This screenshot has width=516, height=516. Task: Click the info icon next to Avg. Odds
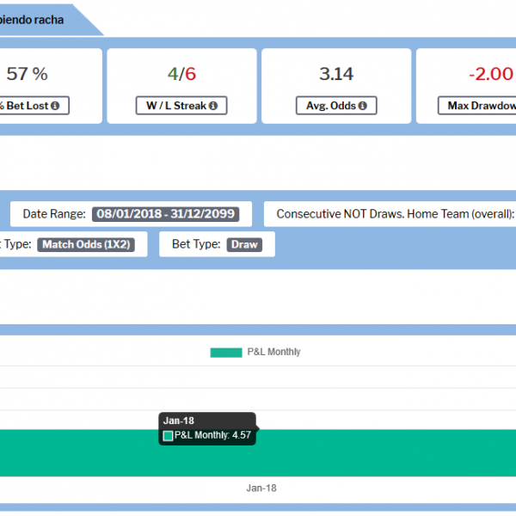363,106
